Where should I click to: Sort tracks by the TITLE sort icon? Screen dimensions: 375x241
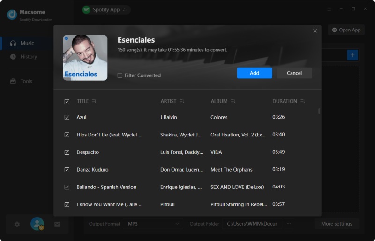pyautogui.click(x=94, y=101)
